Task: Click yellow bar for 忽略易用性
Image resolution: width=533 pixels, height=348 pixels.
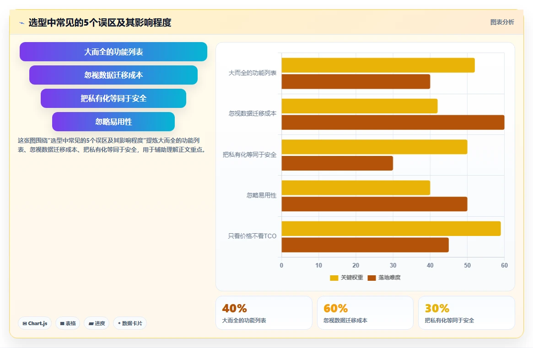Action: [x=356, y=187]
